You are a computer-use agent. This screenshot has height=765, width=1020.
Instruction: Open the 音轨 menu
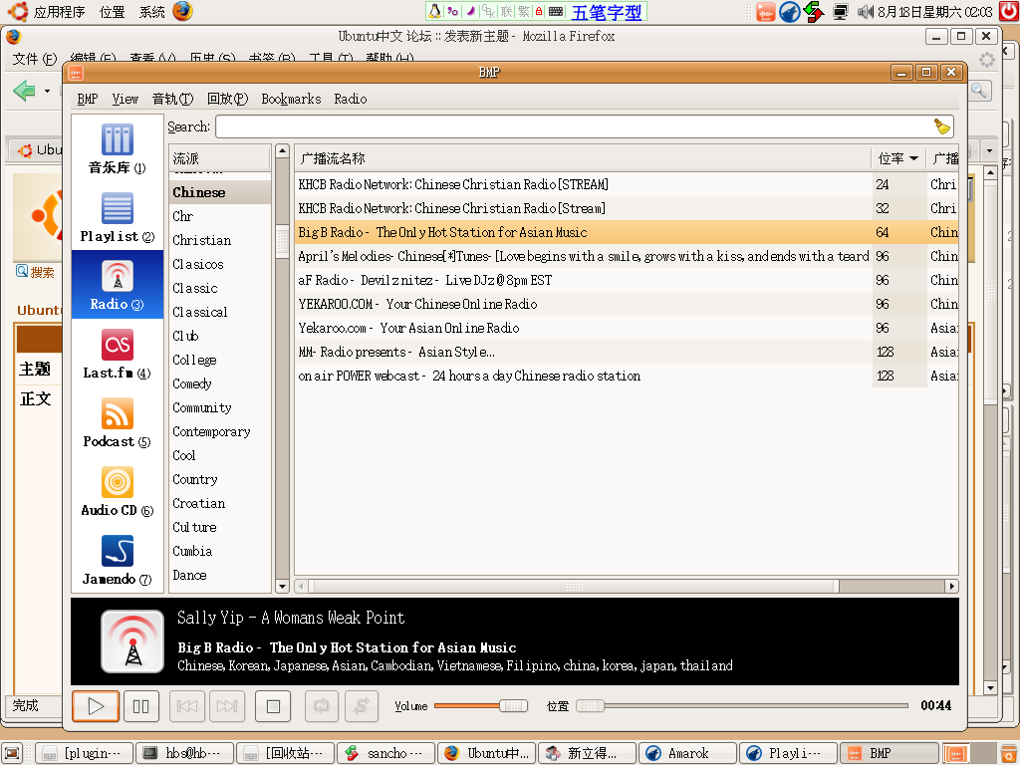pyautogui.click(x=172, y=99)
